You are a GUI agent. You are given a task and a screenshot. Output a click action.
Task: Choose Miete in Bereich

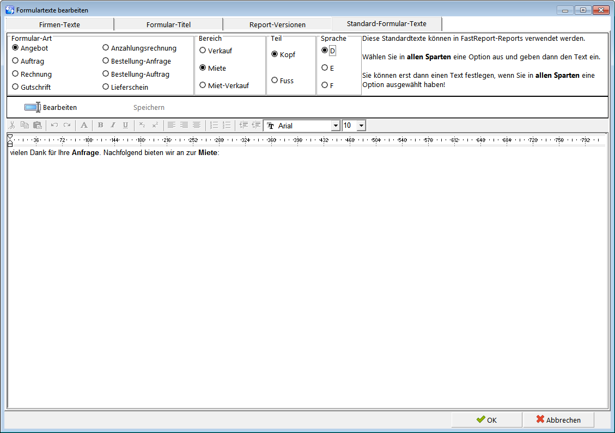pos(212,68)
